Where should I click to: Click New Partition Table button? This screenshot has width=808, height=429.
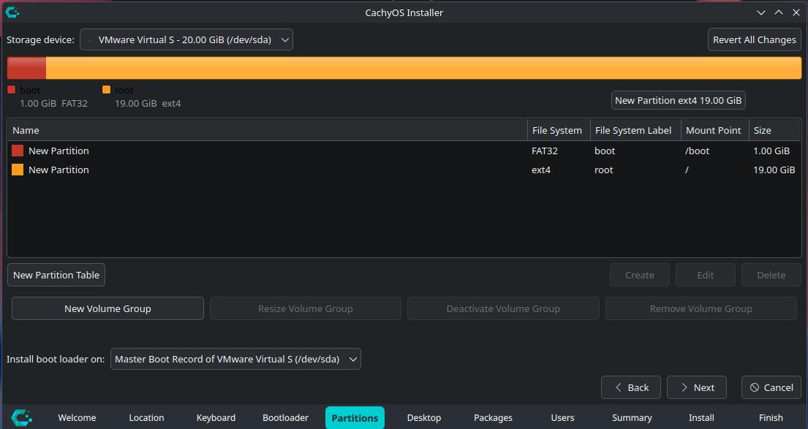click(56, 275)
